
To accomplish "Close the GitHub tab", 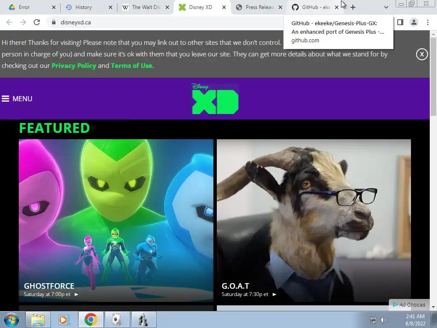I will pyautogui.click(x=337, y=8).
